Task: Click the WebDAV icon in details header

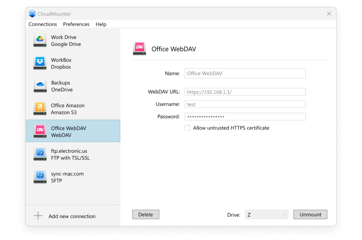Action: (139, 48)
